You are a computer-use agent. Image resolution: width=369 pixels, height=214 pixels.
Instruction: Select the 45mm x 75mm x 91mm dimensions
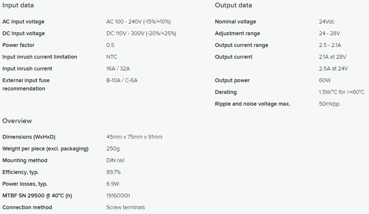134,137
